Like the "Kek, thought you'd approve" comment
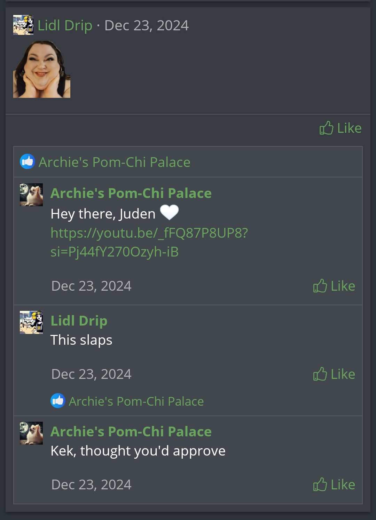Viewport: 376px width, 520px height. (334, 484)
